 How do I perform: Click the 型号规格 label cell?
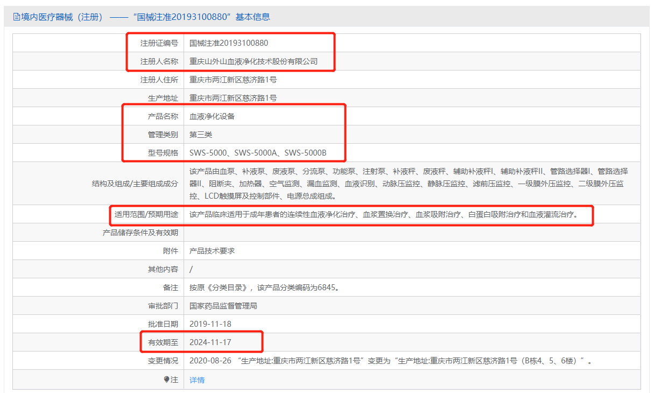pos(99,153)
